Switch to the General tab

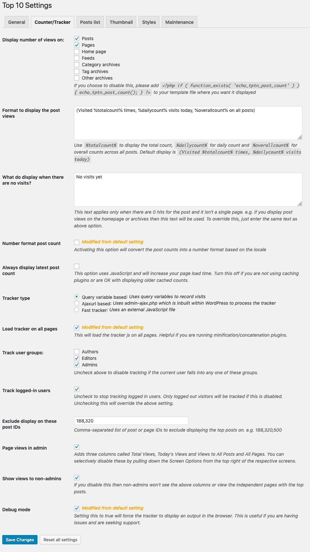(17, 22)
